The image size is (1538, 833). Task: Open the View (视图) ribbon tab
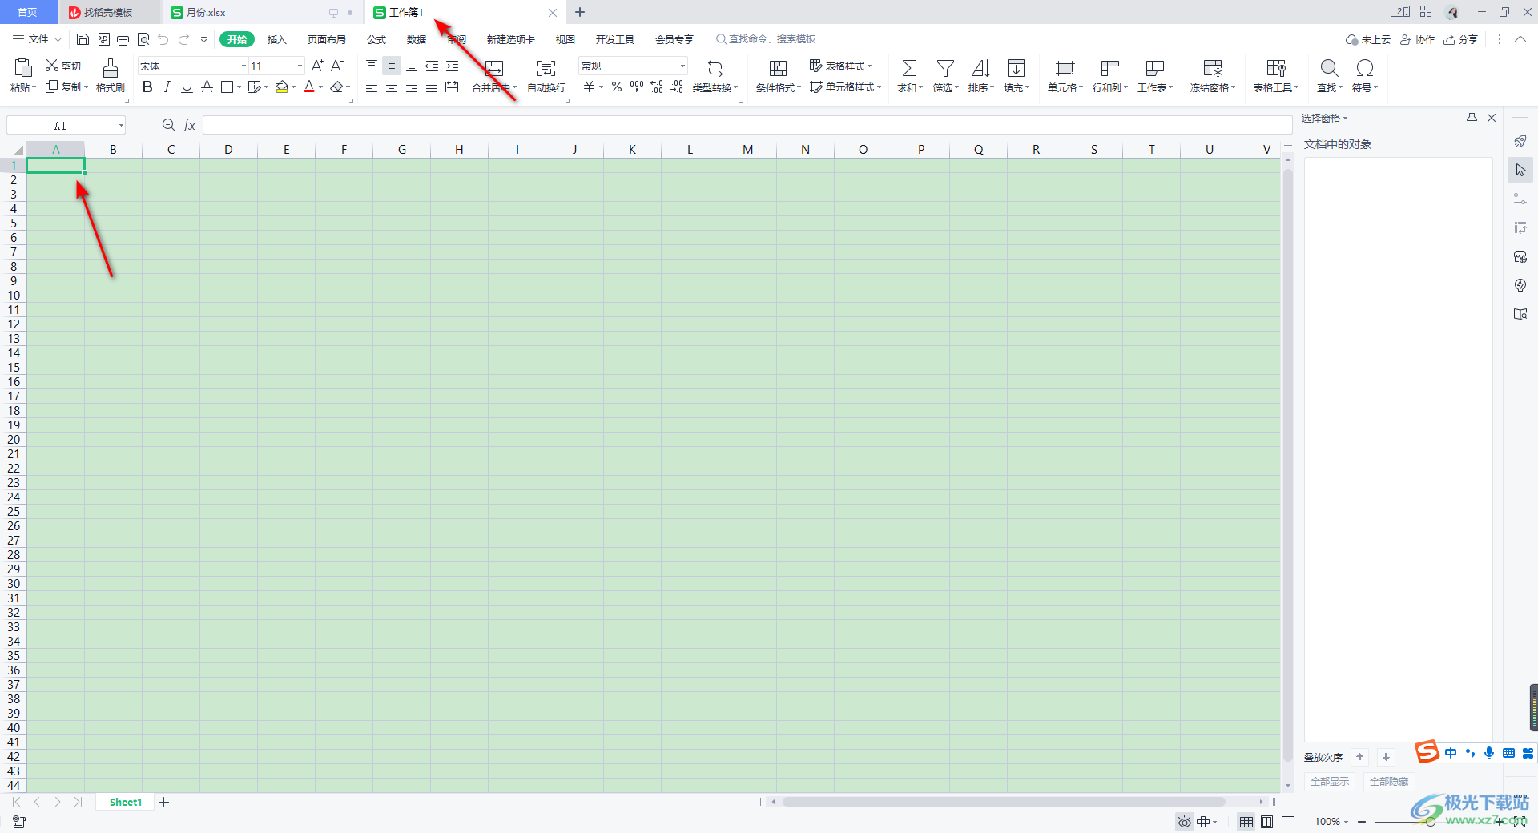click(x=566, y=39)
